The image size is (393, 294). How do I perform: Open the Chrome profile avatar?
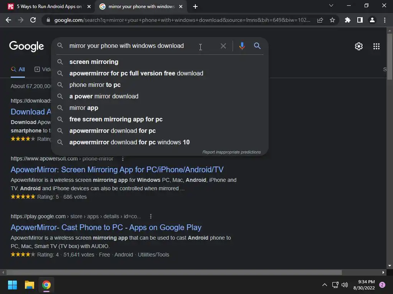pyautogui.click(x=372, y=20)
